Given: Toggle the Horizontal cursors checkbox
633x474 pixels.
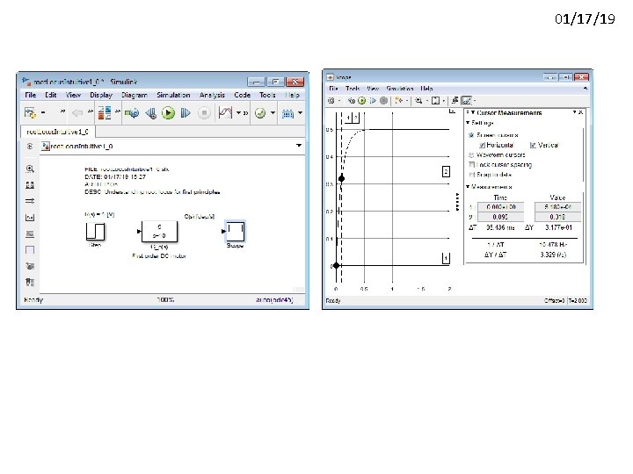Looking at the screenshot, I should click(x=482, y=145).
